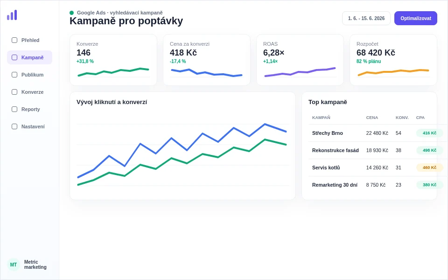
Task: Click the orange Rozpočet sparkline
Action: (393, 72)
